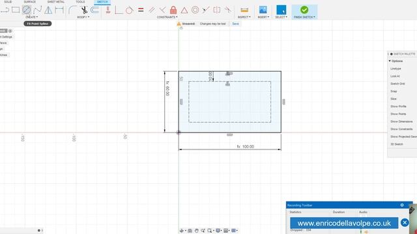Select the highlighted Circle tool
417x234 pixels.
click(x=26, y=10)
